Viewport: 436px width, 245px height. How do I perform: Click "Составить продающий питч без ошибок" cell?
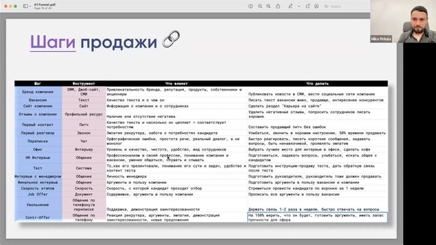(317, 125)
